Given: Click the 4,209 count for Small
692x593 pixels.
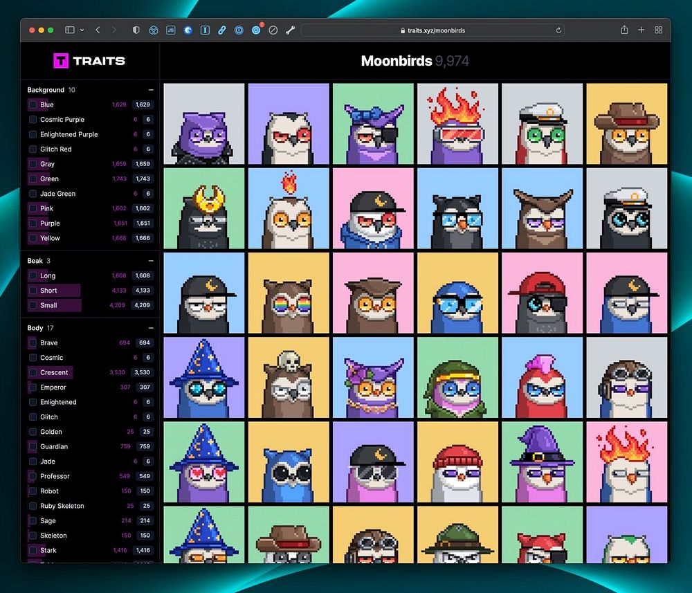Looking at the screenshot, I should (x=142, y=305).
